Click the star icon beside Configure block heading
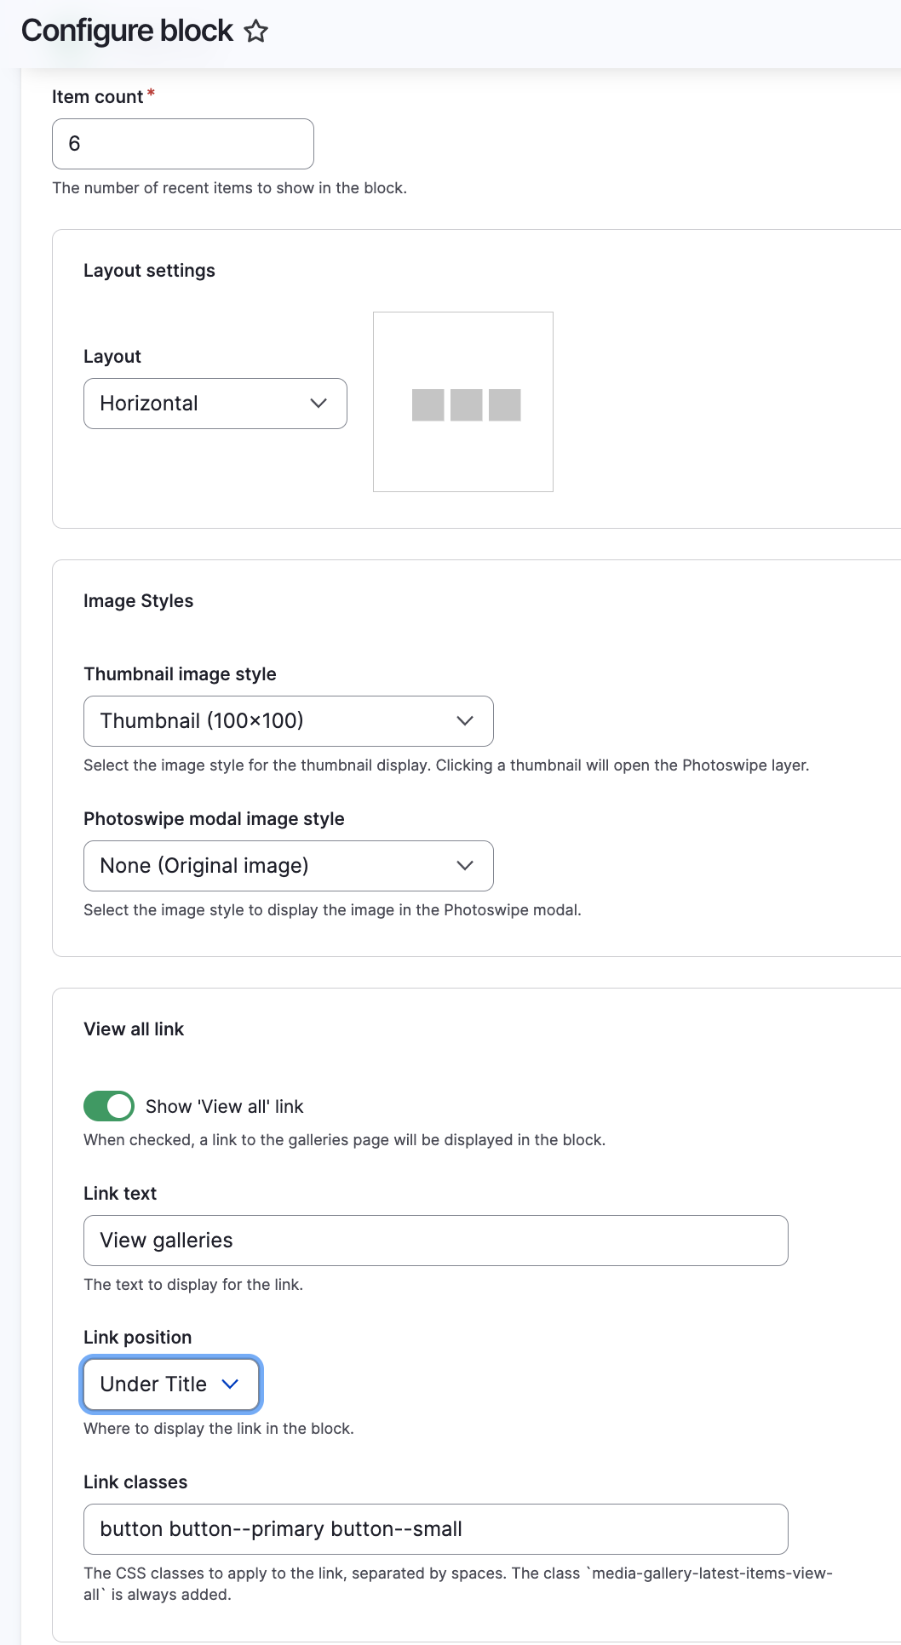The image size is (901, 1645). [x=255, y=32]
